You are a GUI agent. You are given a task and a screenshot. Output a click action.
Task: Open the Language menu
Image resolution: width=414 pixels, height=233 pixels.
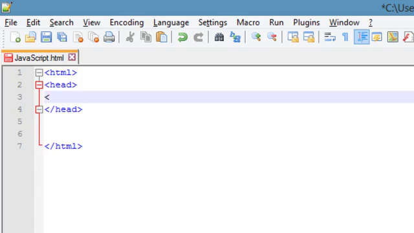click(x=171, y=23)
